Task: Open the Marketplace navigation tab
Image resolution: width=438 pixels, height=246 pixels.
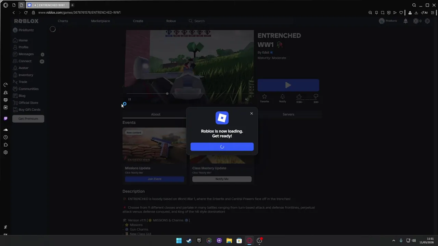Action: pyautogui.click(x=100, y=21)
